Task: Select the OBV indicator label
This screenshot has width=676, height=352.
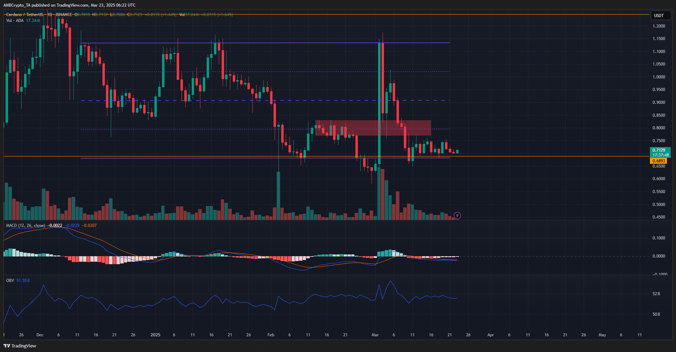Action: point(10,281)
